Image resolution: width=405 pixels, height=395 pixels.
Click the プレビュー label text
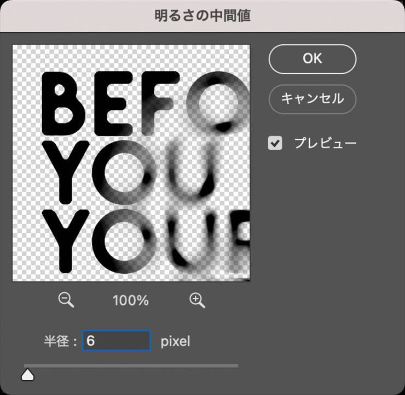click(x=325, y=143)
